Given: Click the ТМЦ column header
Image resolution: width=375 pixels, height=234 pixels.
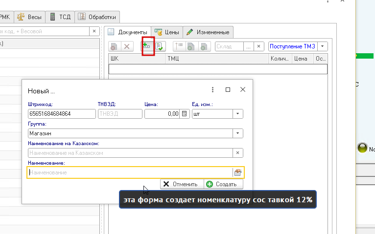Looking at the screenshot, I should [217, 59].
